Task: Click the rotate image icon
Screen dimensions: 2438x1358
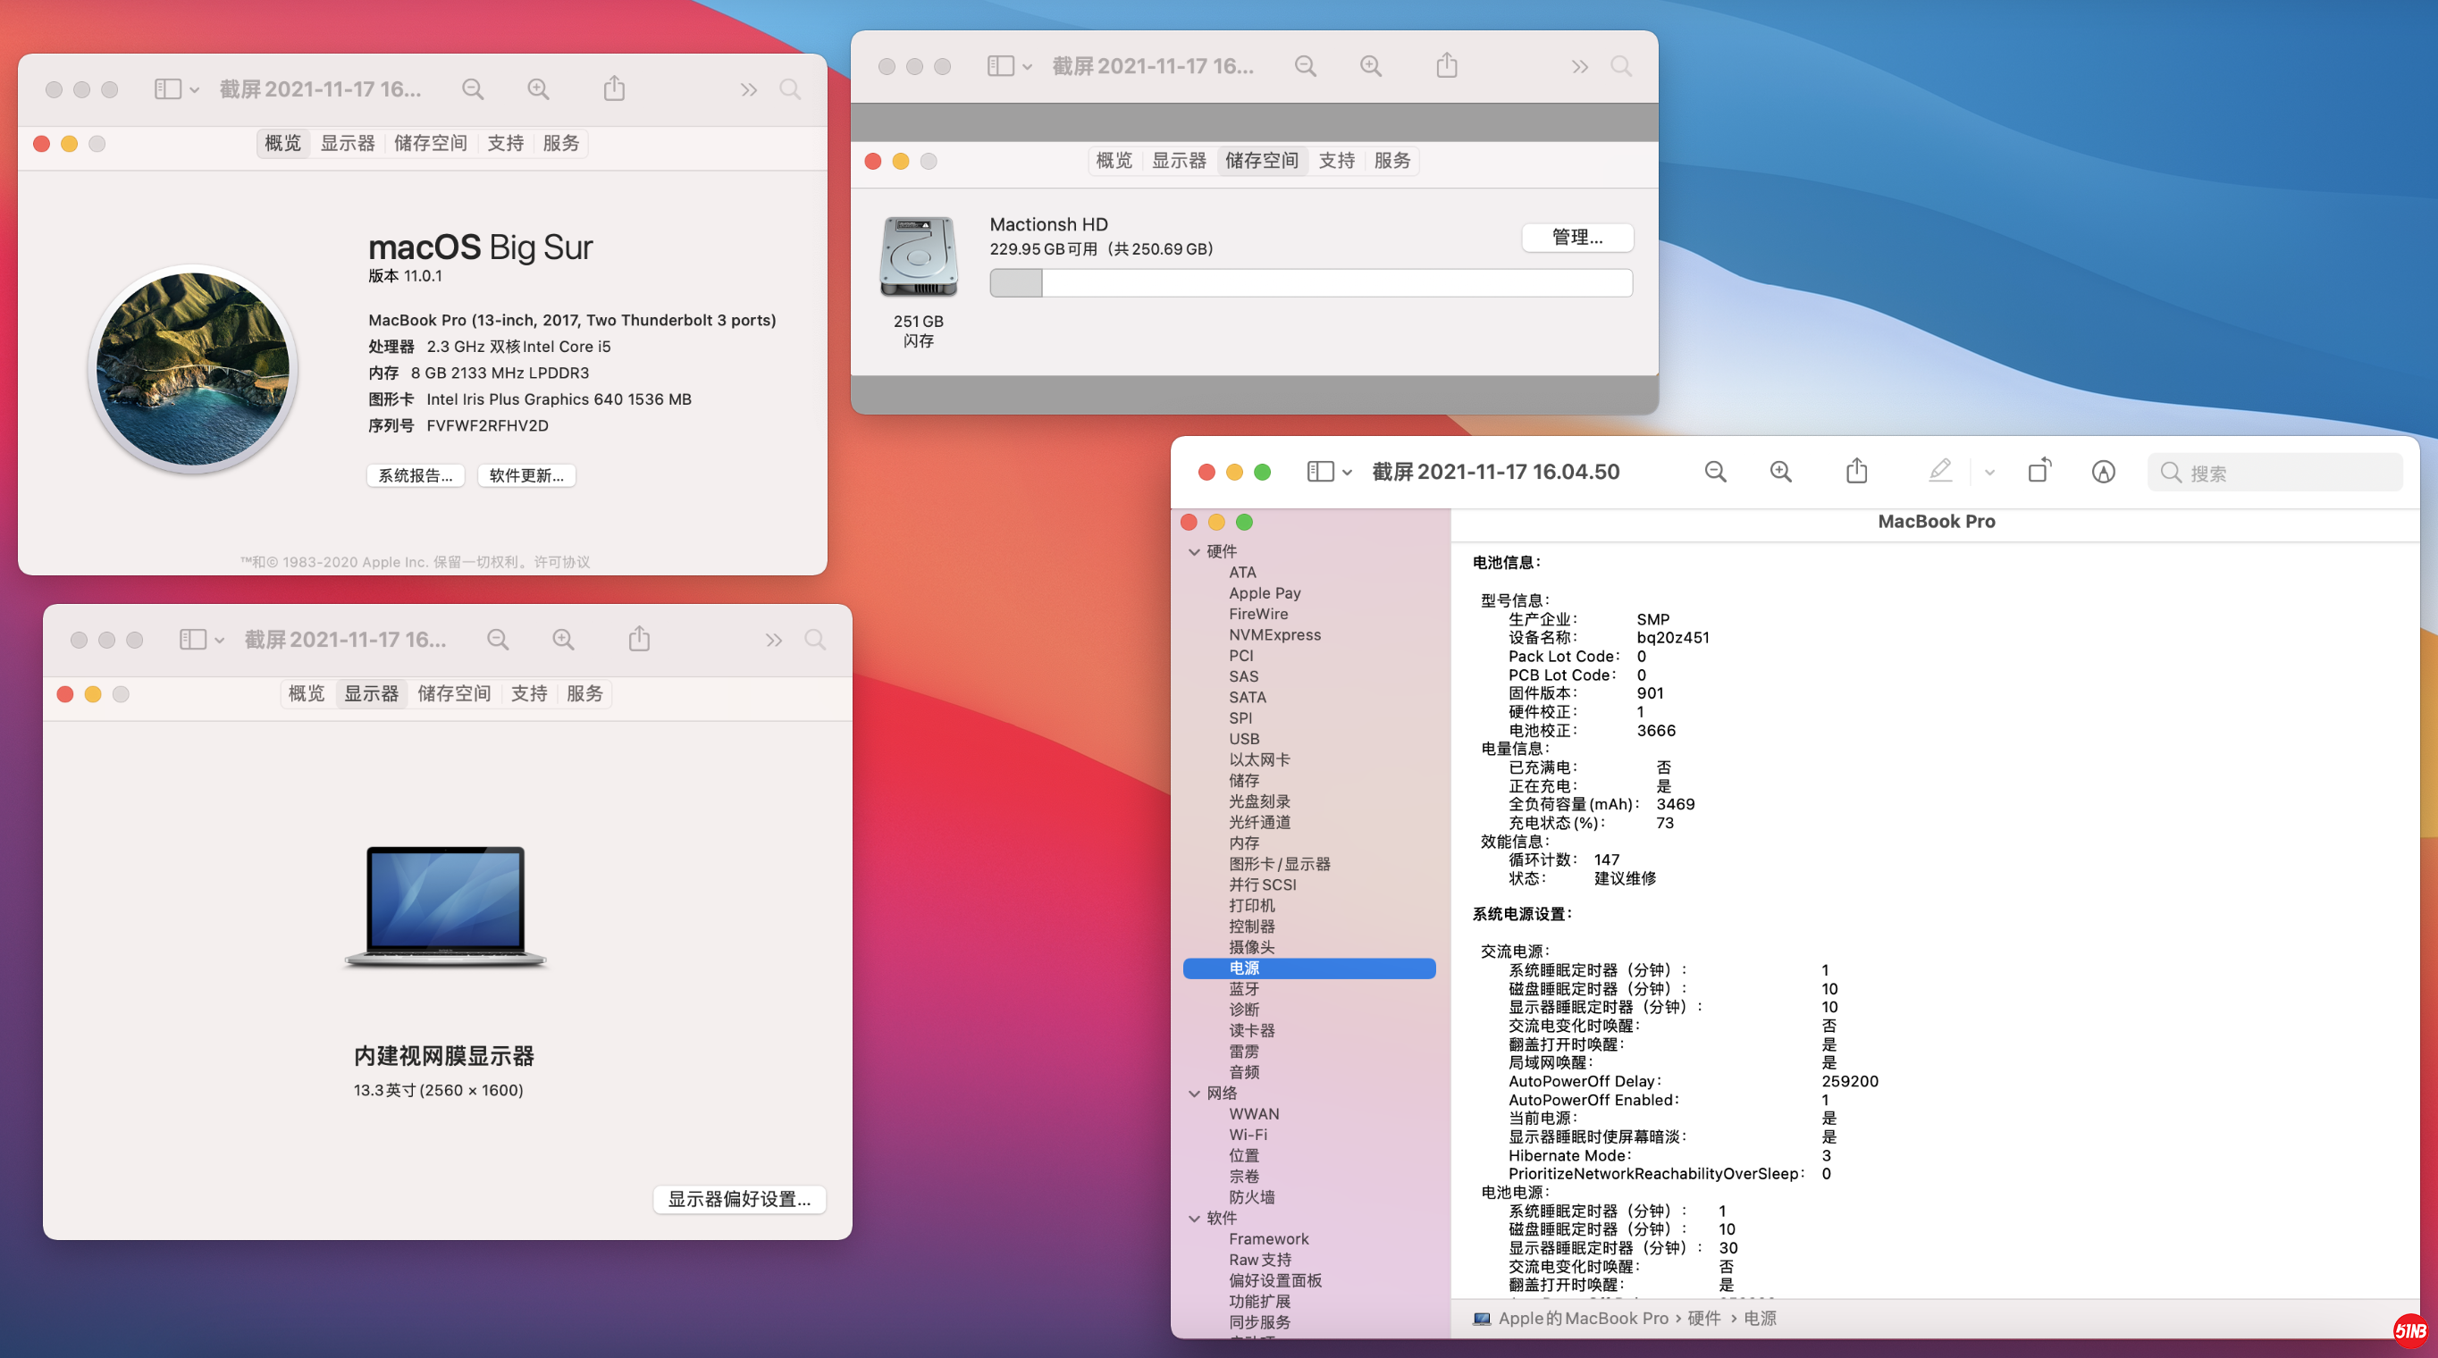Action: pyautogui.click(x=2039, y=470)
